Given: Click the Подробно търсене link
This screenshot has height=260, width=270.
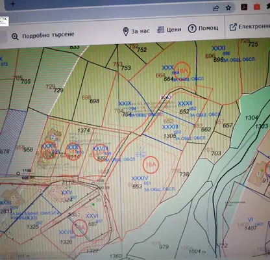Looking at the screenshot, I should tap(48, 35).
